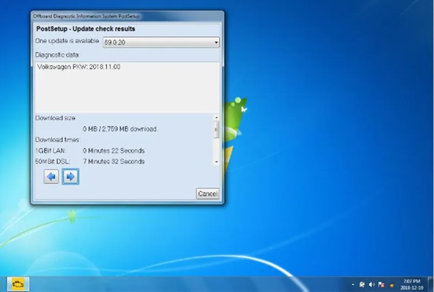434x292 pixels.
Task: Click the orange tray icon beside the flag
Action: click(391, 284)
